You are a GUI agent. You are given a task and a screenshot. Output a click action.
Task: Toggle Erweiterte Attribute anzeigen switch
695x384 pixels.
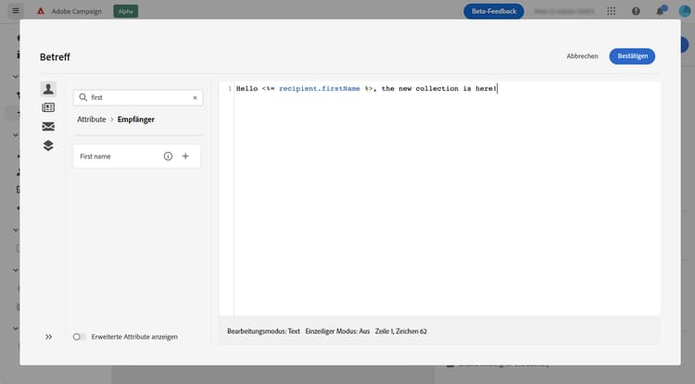79,337
